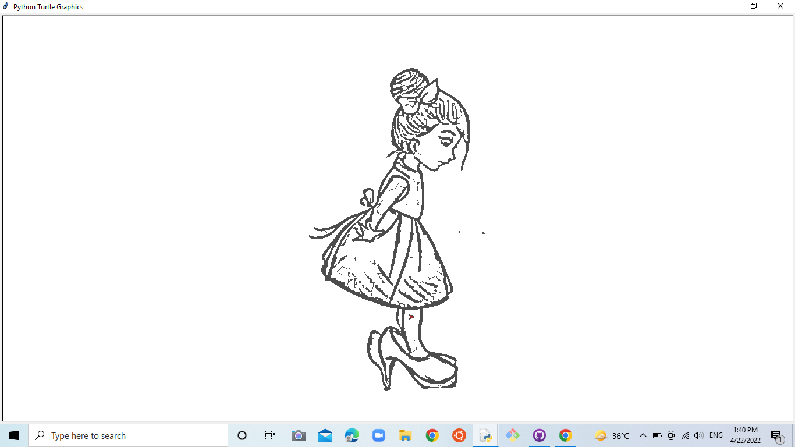
Task: Open Task View in the taskbar
Action: pos(270,435)
